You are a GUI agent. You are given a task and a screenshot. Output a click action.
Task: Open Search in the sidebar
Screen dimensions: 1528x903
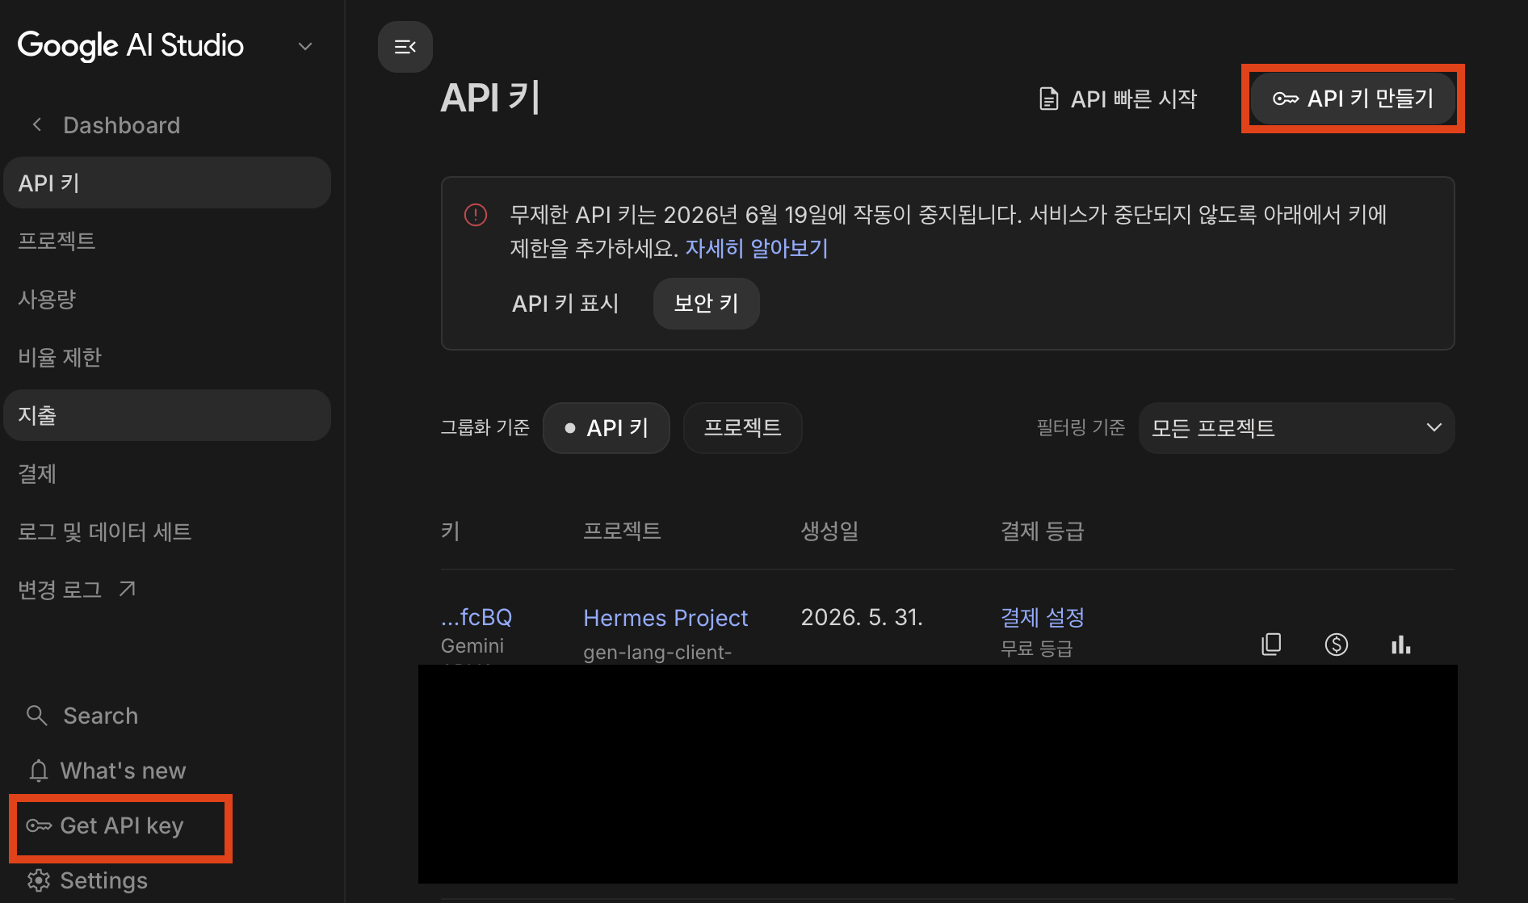[x=100, y=716]
